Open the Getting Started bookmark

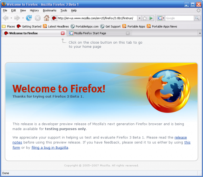pyautogui.click(x=29, y=27)
